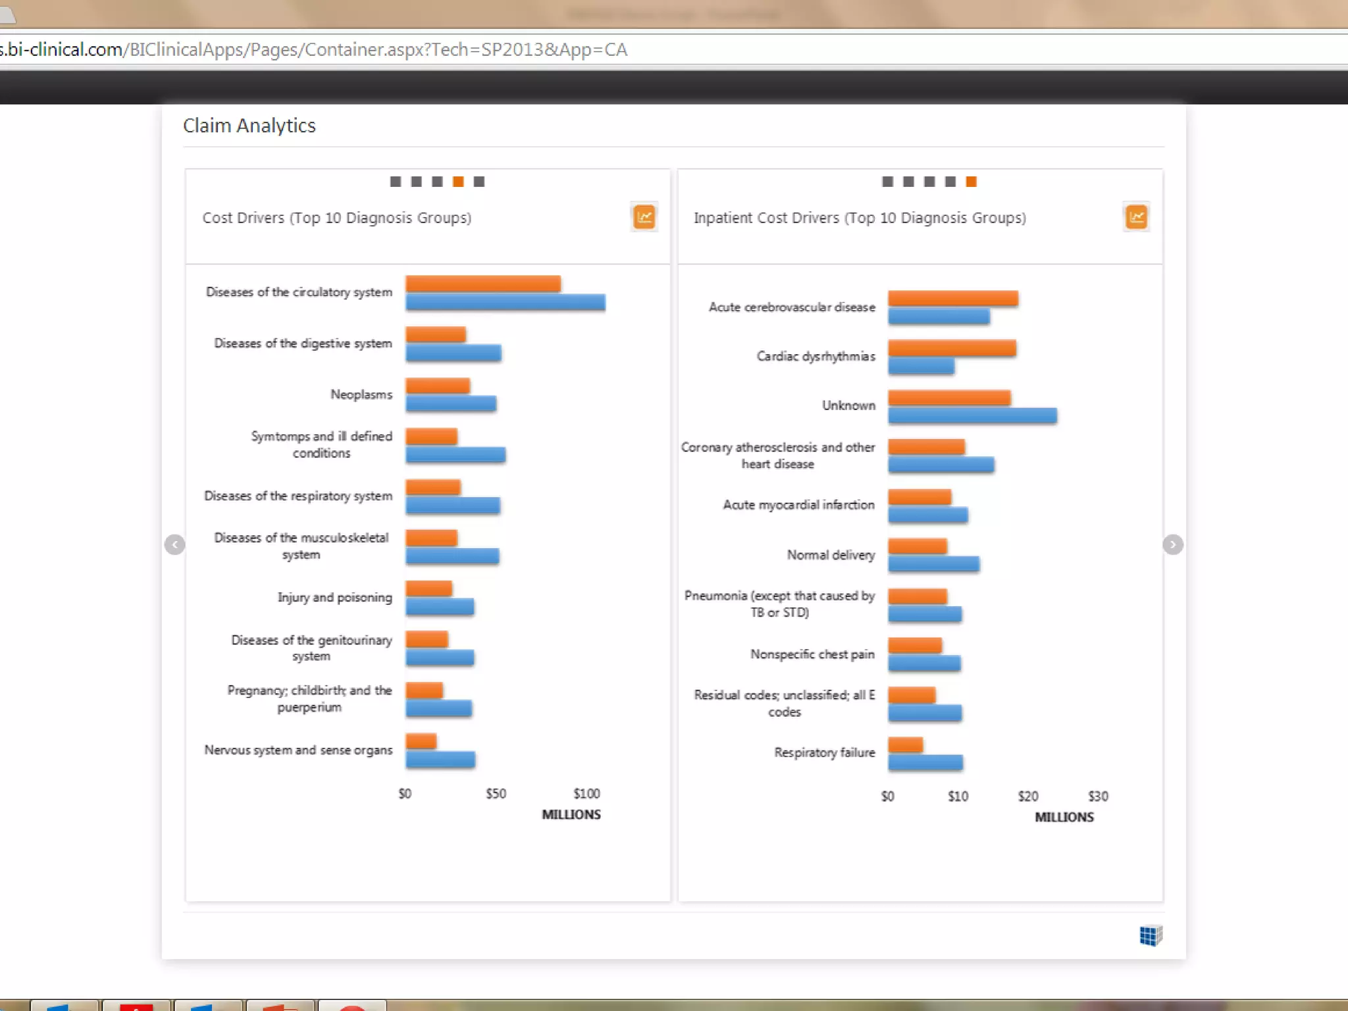Click active orange pager dot left panel
Image resolution: width=1348 pixels, height=1011 pixels.
point(458,182)
